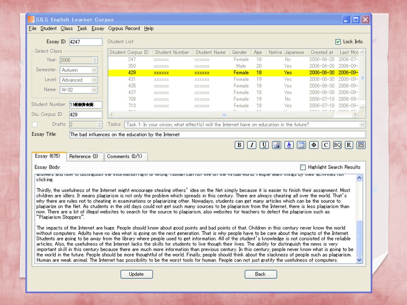Click the Essay ID input field

click(86, 42)
